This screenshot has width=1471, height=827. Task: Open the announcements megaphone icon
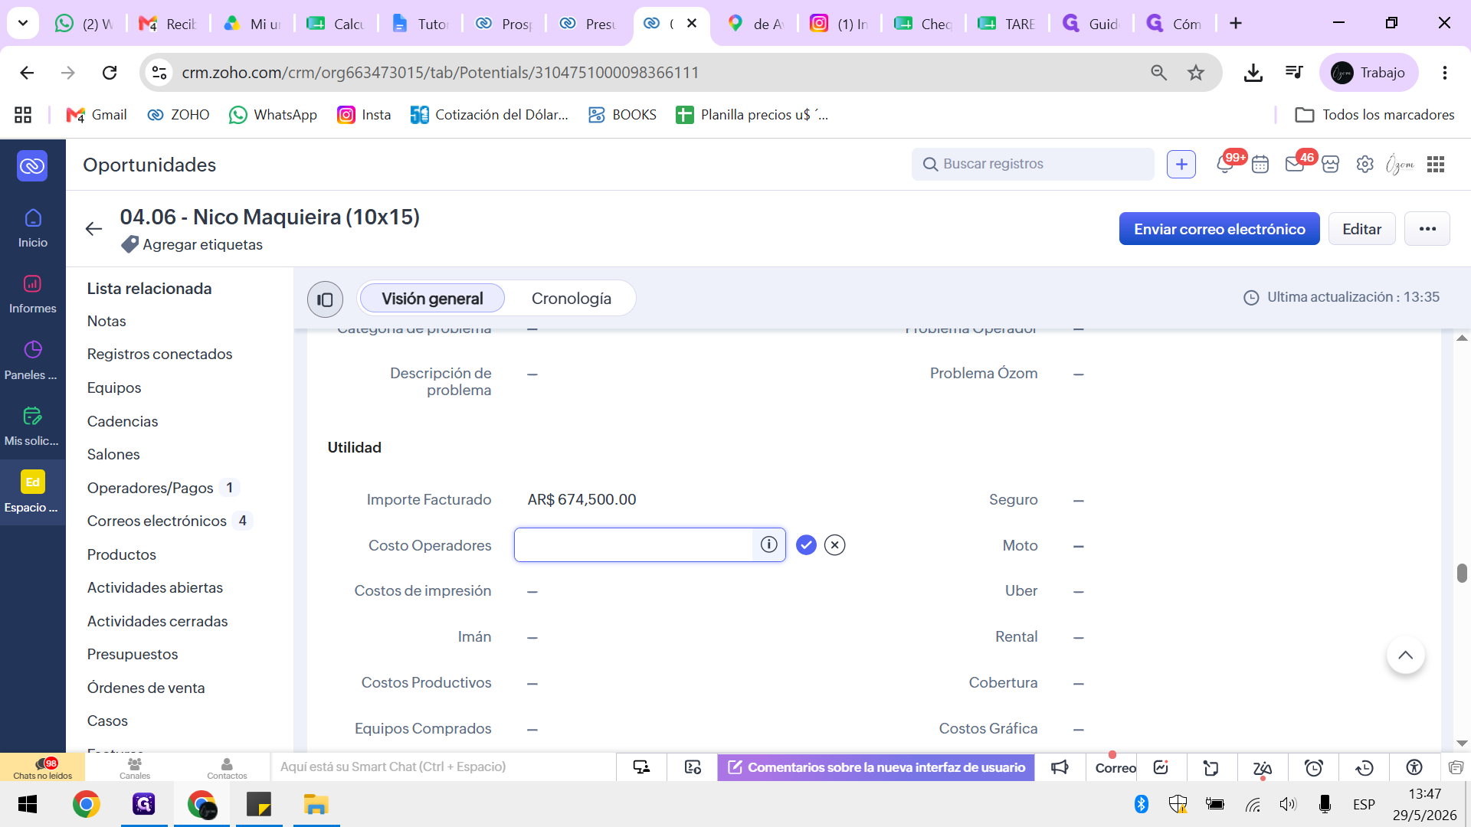click(1060, 767)
